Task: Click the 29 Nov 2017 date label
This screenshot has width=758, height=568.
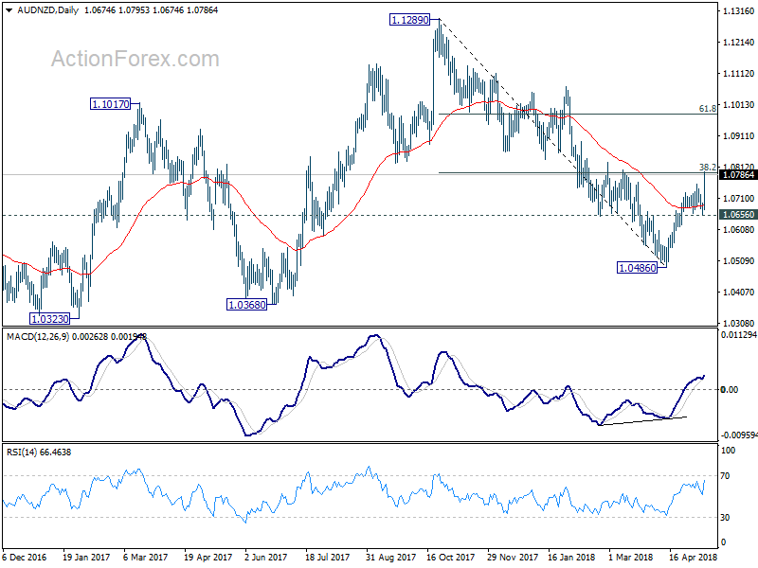Action: (x=513, y=558)
